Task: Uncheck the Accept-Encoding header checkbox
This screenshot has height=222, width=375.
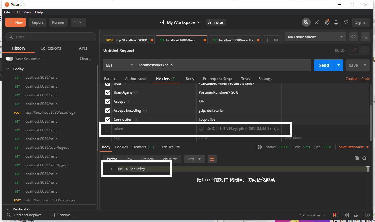Action: (x=108, y=111)
